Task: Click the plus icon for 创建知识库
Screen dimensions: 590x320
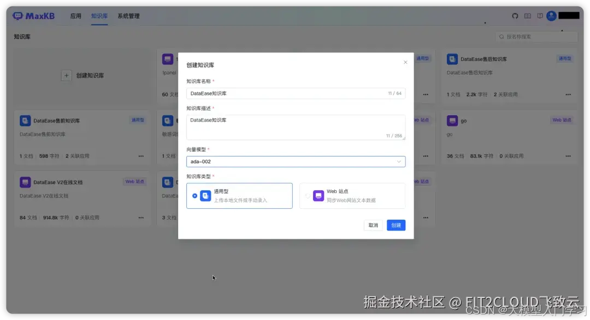Action: pos(66,75)
